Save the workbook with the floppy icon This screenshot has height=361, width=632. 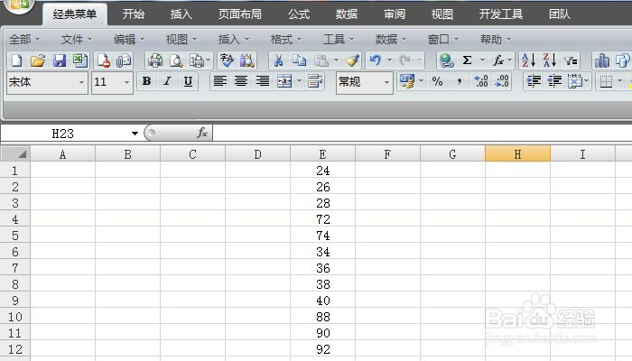pyautogui.click(x=60, y=60)
